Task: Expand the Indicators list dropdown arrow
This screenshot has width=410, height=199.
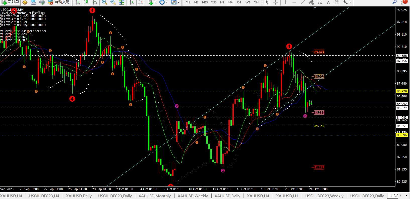Action: 155,2
